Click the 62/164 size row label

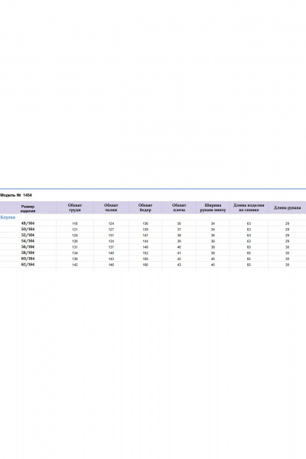pos(28,265)
